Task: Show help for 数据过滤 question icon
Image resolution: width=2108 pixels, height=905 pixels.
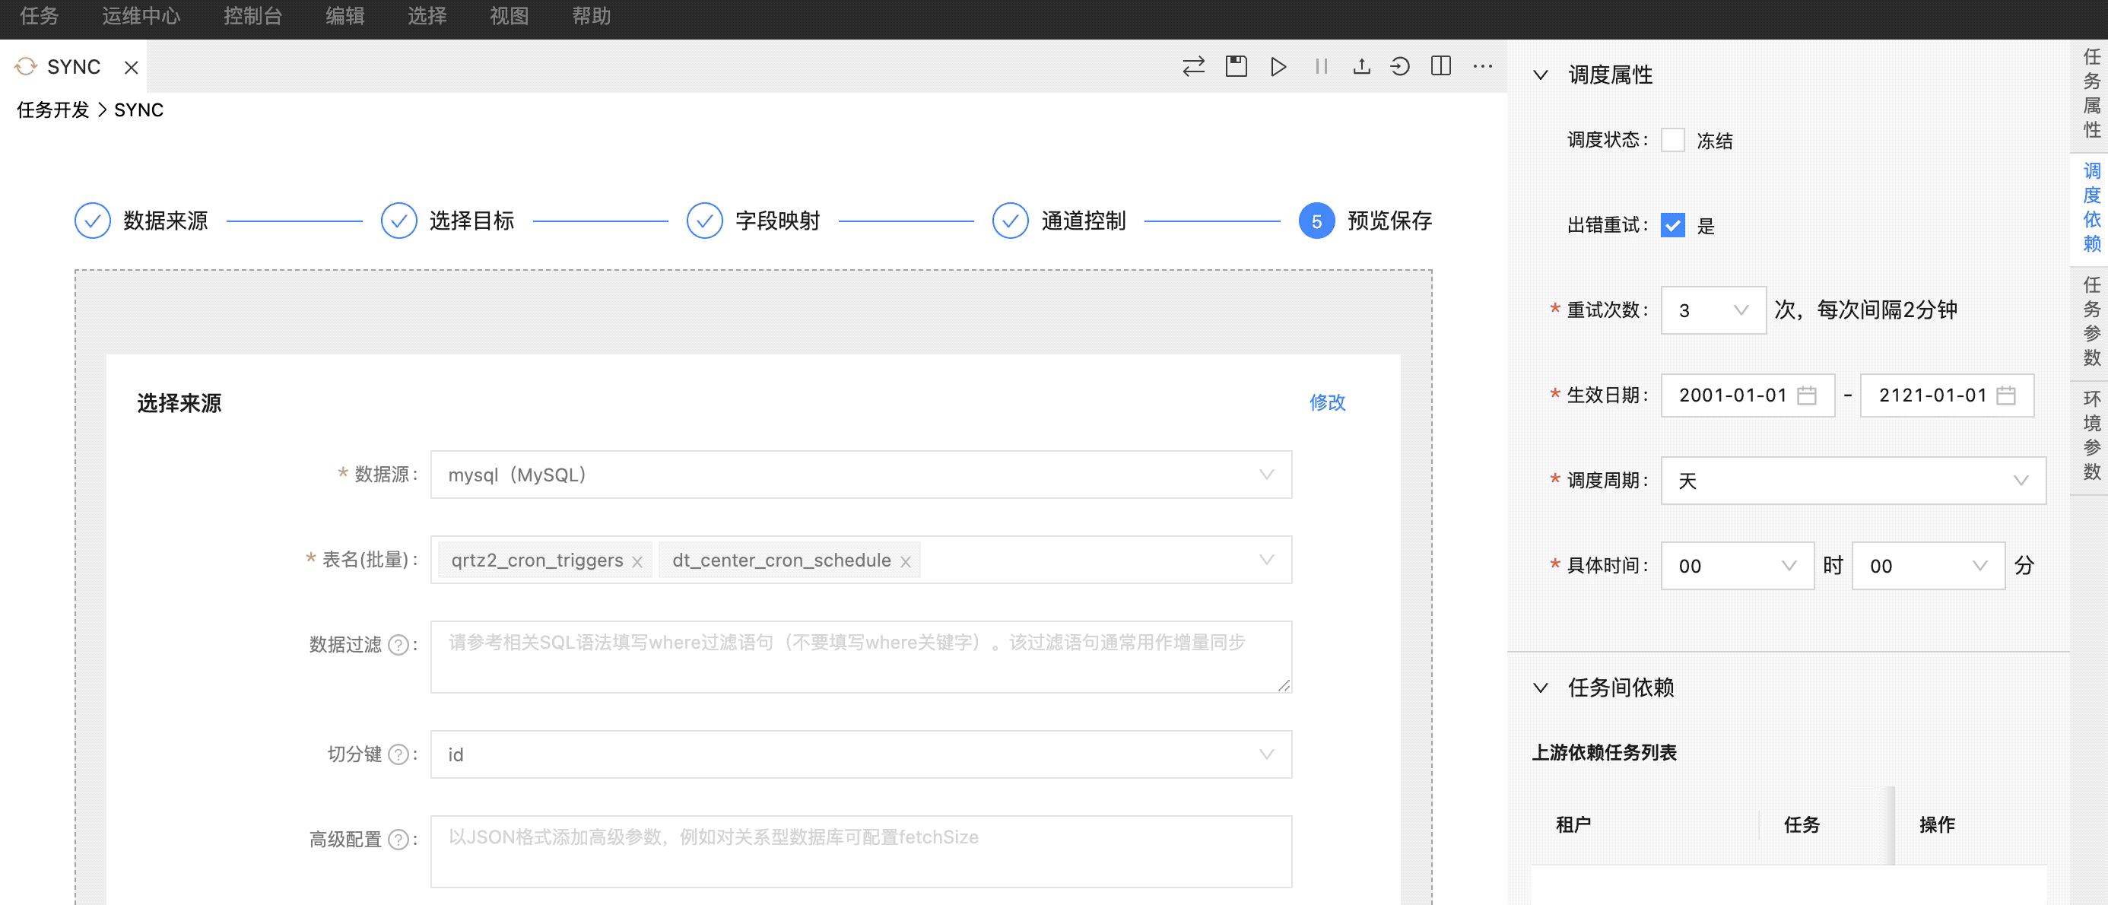Action: pyautogui.click(x=398, y=646)
